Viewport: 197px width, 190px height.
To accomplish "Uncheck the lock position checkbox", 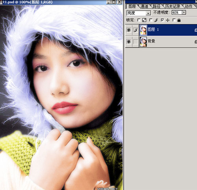I will pyautogui.click(x=162, y=20).
